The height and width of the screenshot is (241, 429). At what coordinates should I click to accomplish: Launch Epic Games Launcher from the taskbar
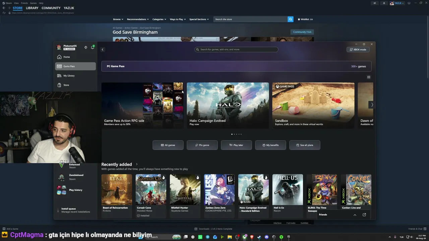289,237
